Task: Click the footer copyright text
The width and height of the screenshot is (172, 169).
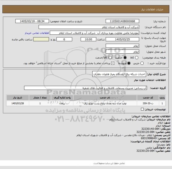Action: [109, 163]
